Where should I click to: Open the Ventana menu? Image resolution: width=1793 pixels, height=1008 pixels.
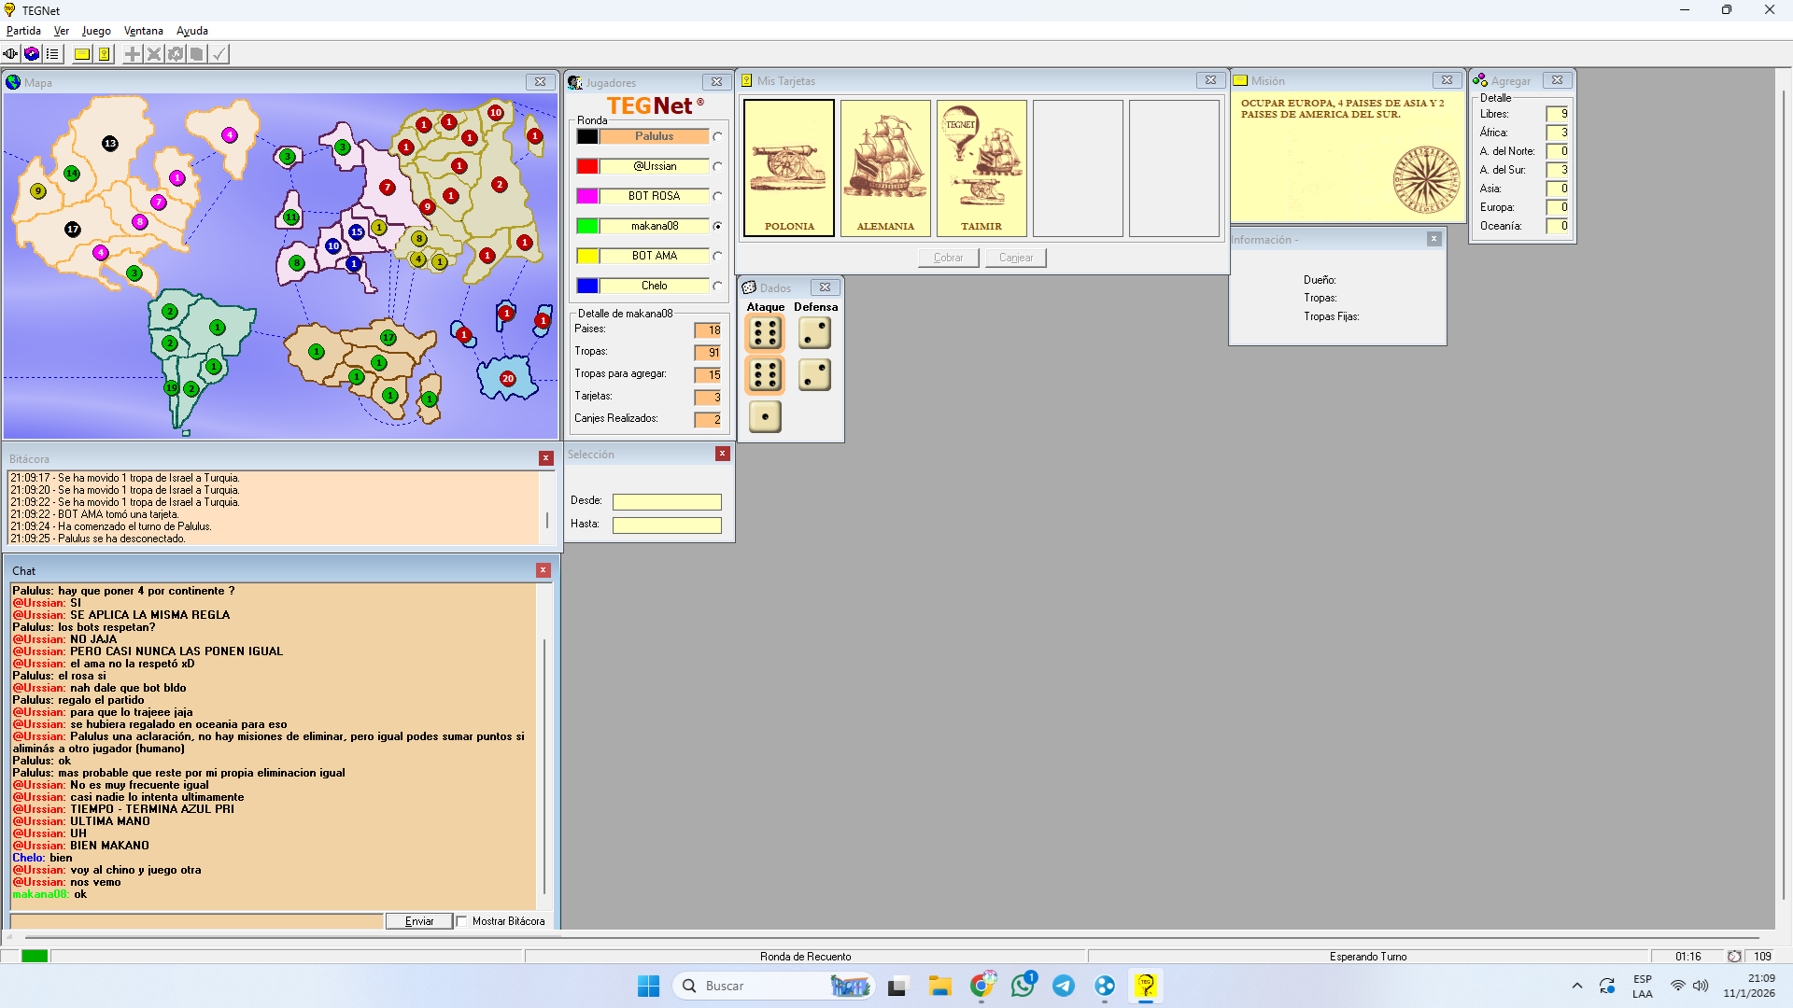(143, 31)
